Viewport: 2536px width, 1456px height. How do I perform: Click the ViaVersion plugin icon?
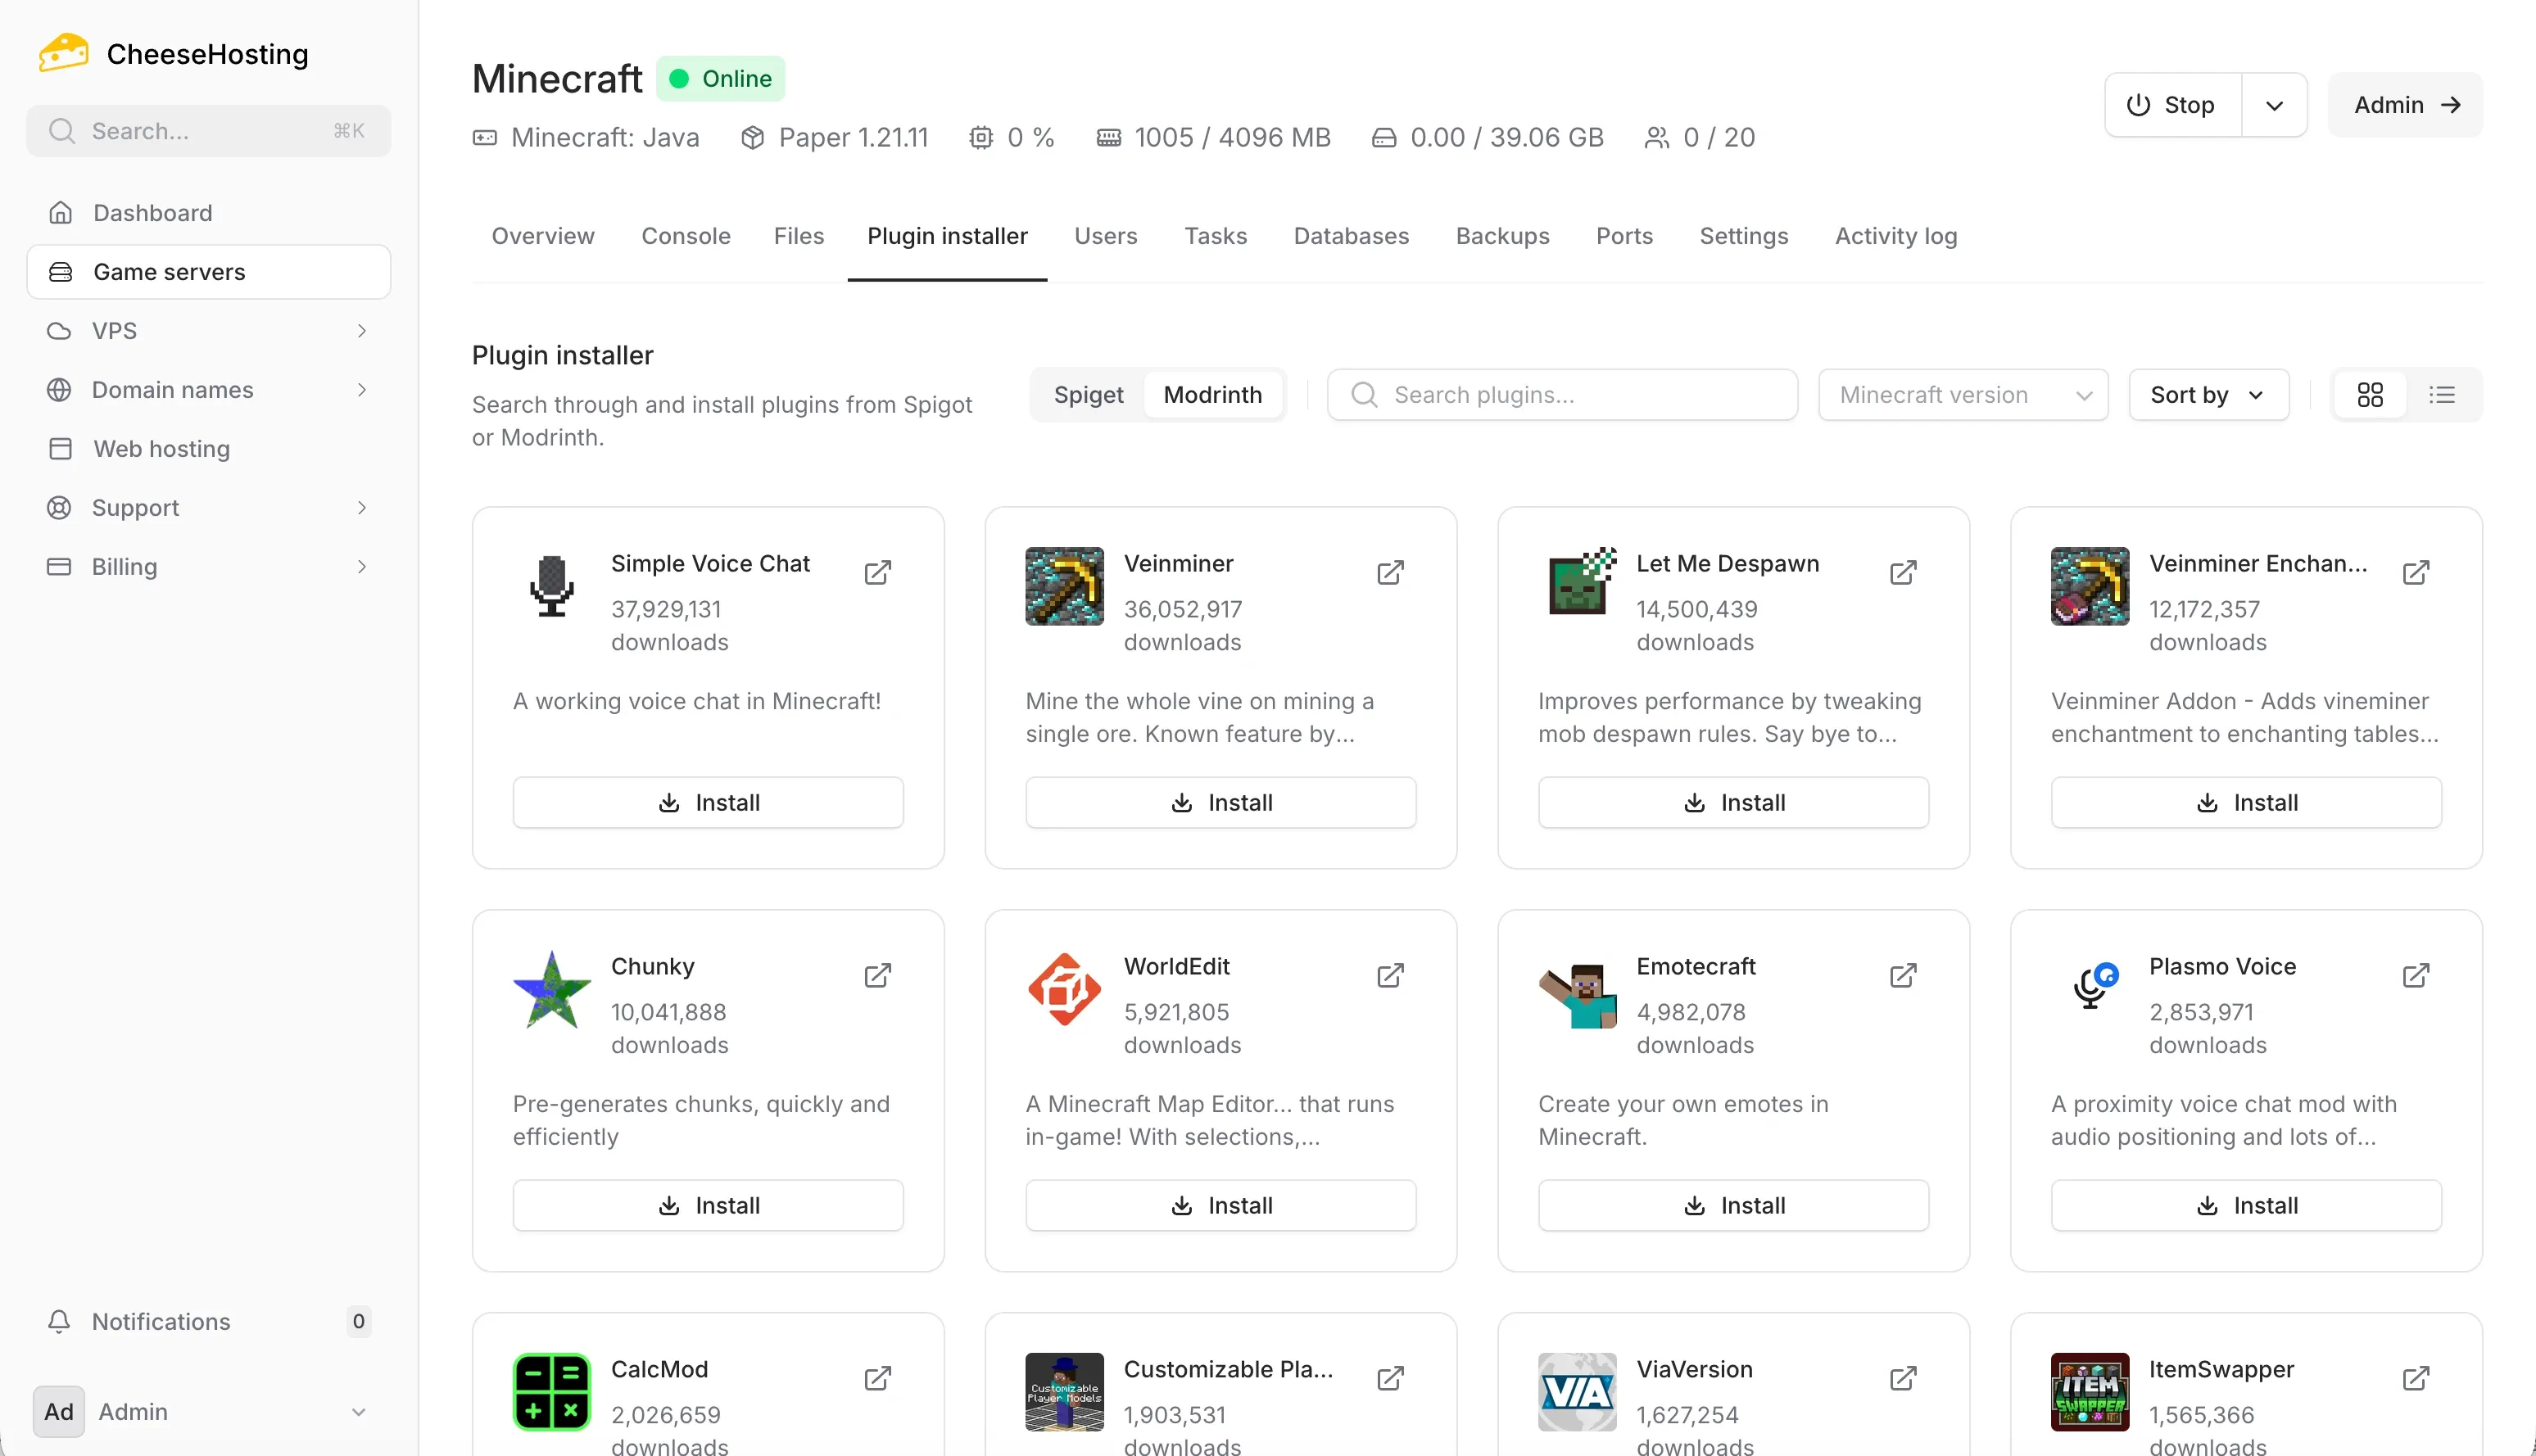click(1576, 1391)
